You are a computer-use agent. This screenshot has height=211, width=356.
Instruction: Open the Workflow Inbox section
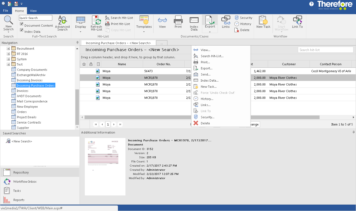tap(25, 182)
